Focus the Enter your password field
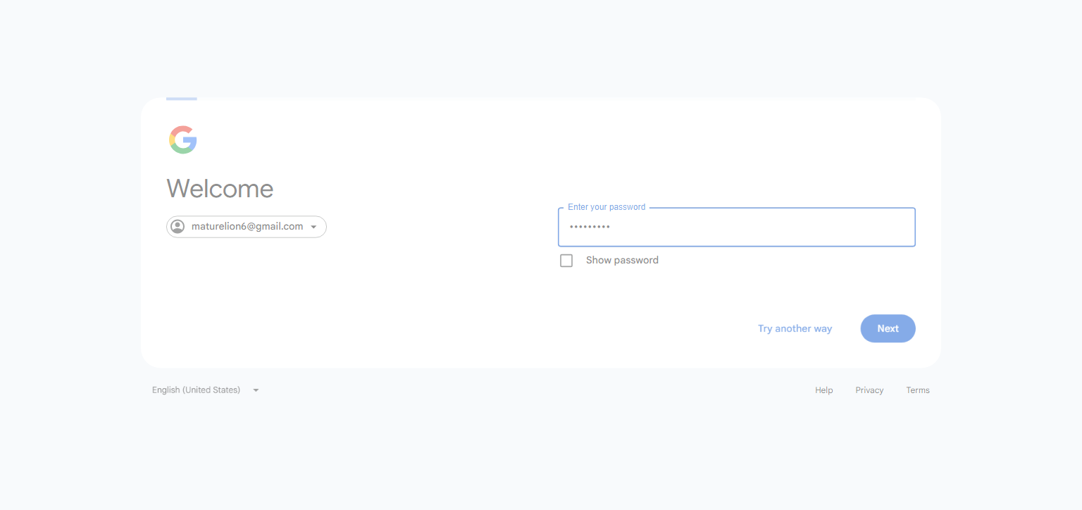Screen dimensions: 1082x510 click(736, 227)
